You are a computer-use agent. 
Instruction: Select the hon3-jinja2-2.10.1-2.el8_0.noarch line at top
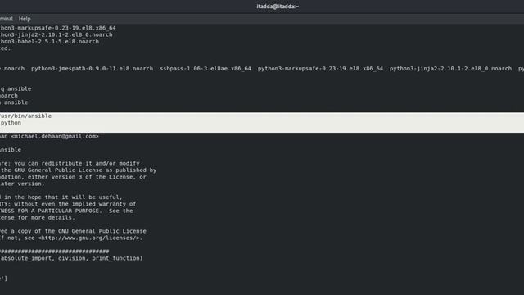point(56,34)
